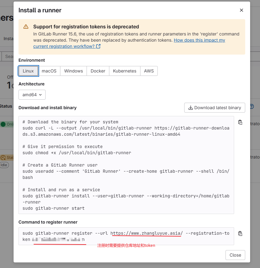Select the Linux environment tab
The image size is (260, 268).
click(28, 71)
